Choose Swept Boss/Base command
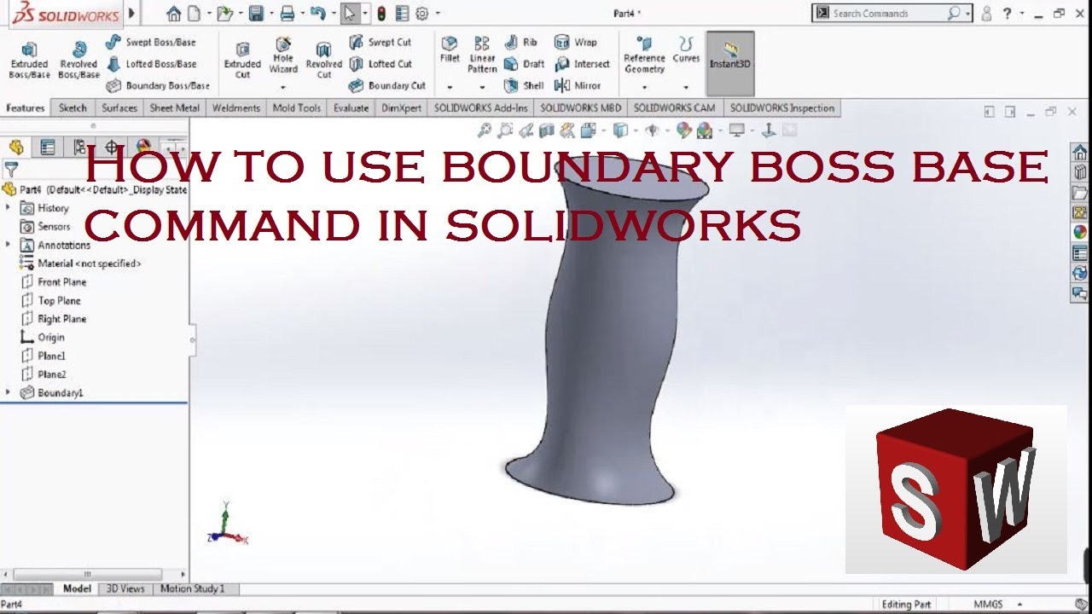 click(x=151, y=42)
